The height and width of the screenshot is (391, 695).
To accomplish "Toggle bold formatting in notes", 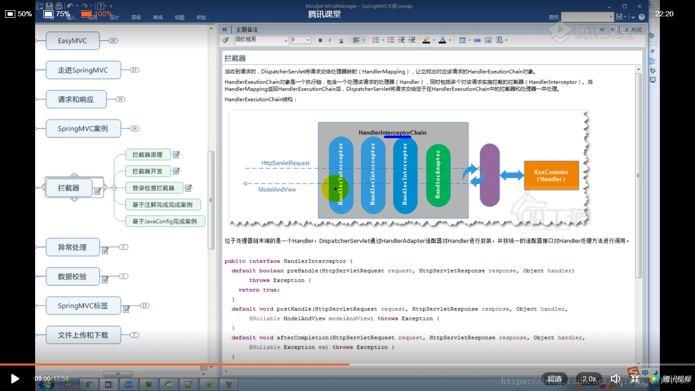I will click(320, 40).
